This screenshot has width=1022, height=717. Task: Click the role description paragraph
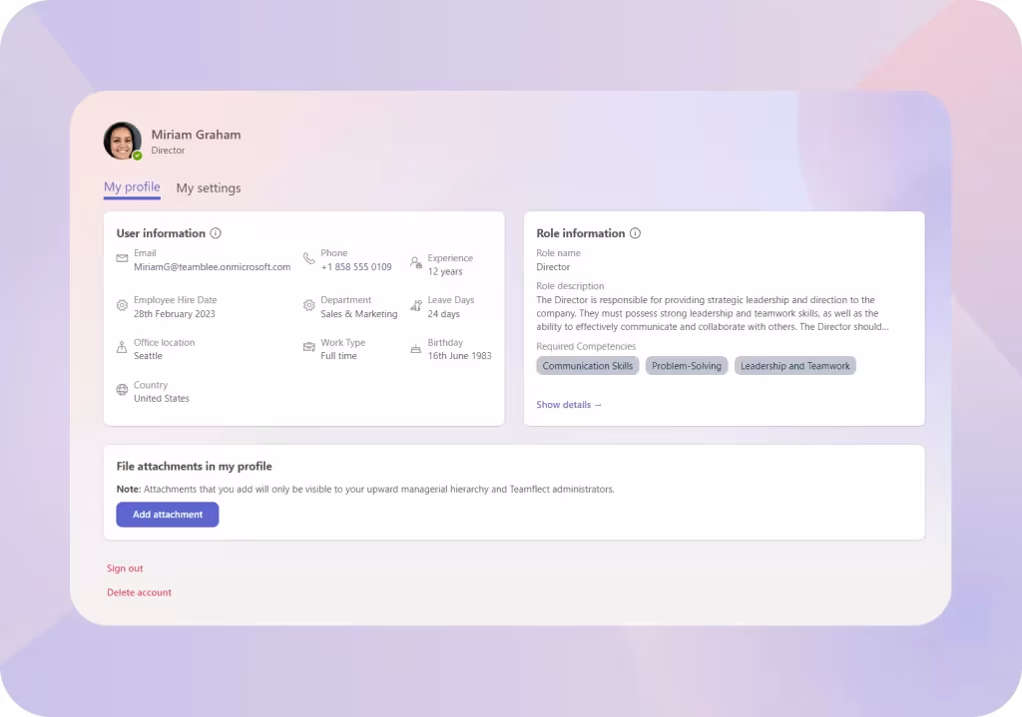coord(713,313)
